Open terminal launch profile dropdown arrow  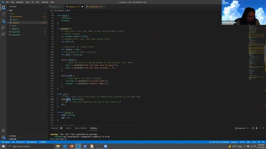point(250,128)
